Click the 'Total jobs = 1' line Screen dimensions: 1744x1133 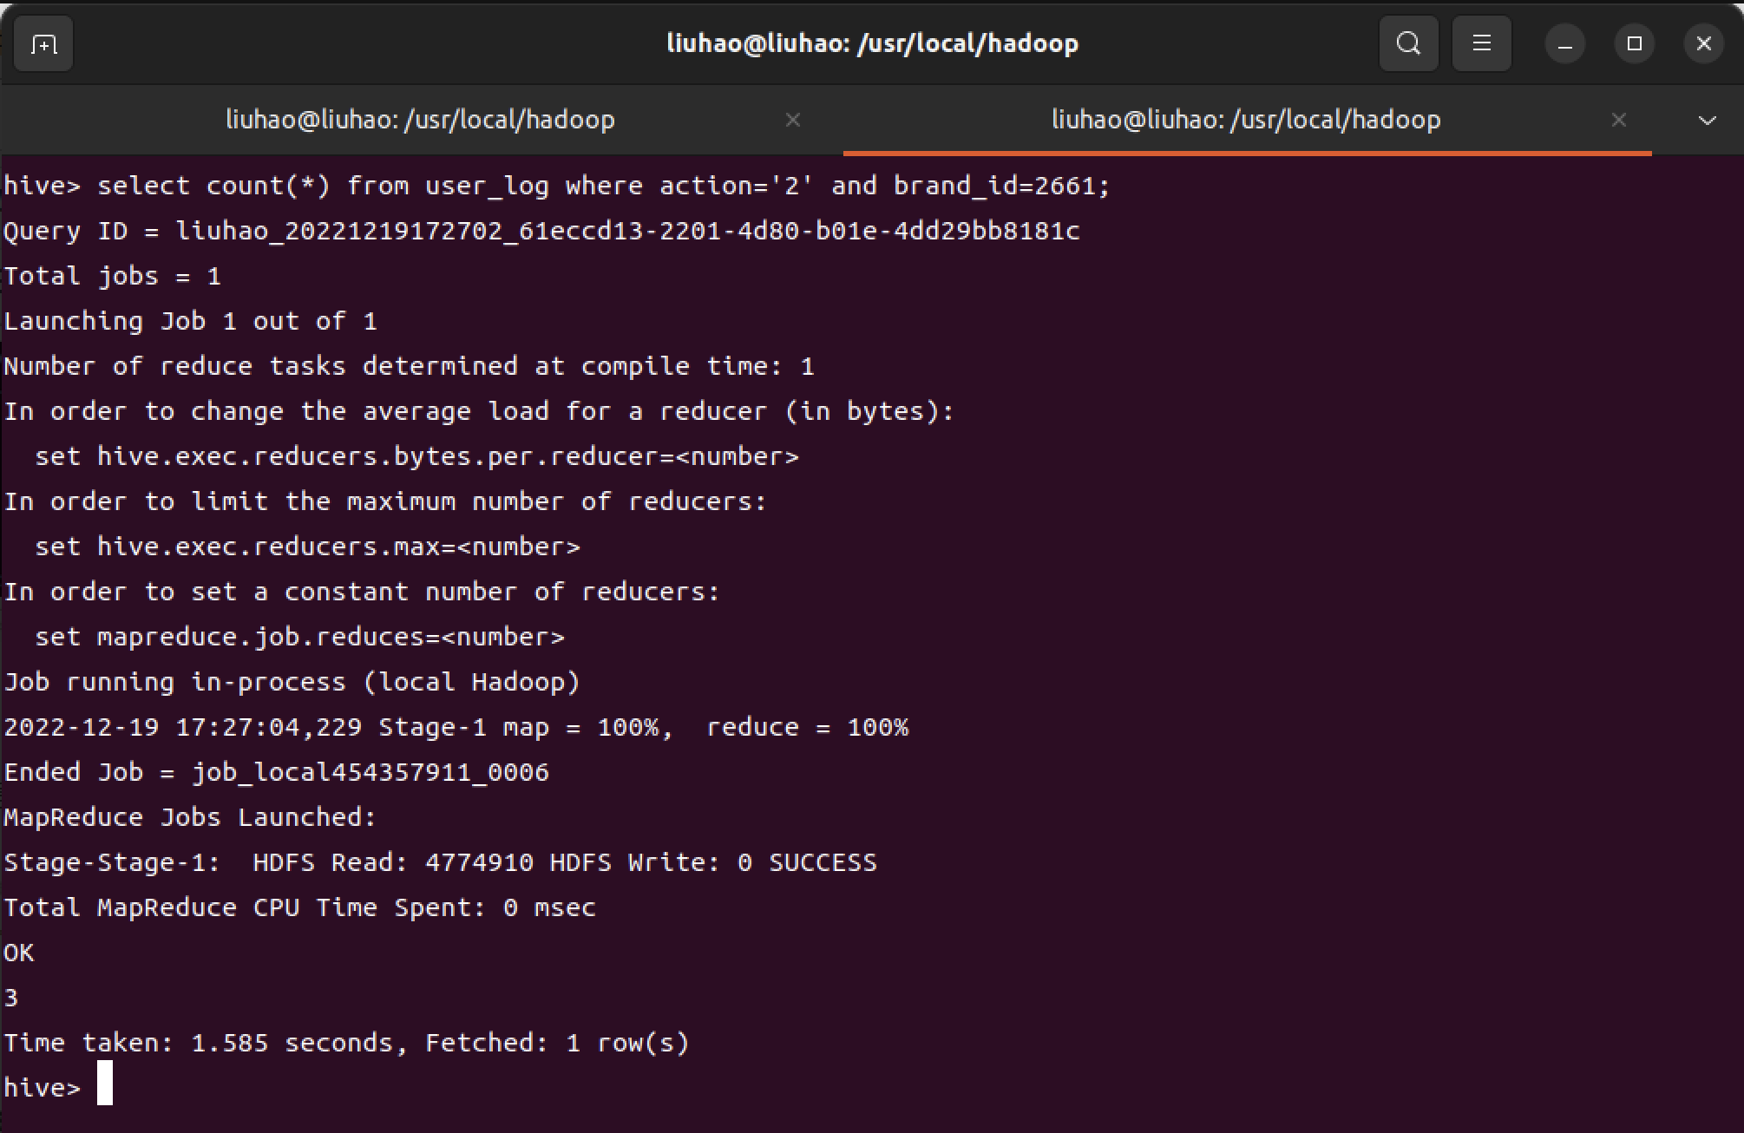coord(113,276)
